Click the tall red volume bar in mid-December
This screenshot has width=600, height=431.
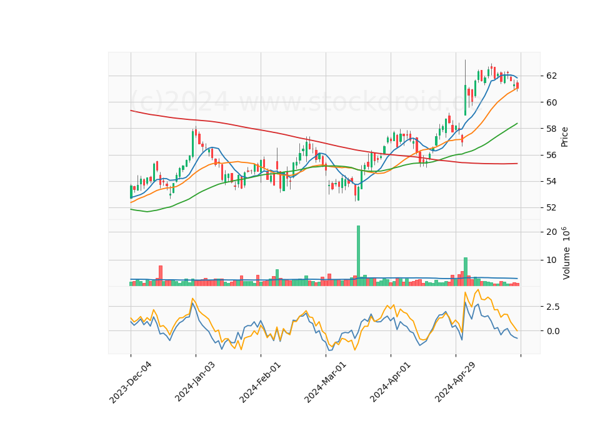161,275
